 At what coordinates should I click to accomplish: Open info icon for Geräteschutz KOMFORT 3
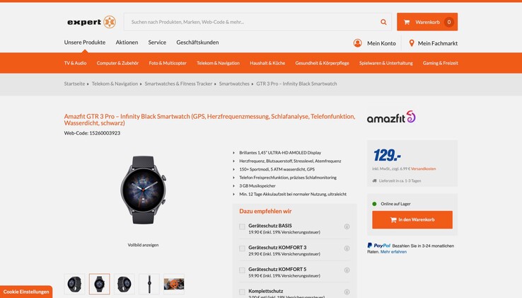point(347,248)
